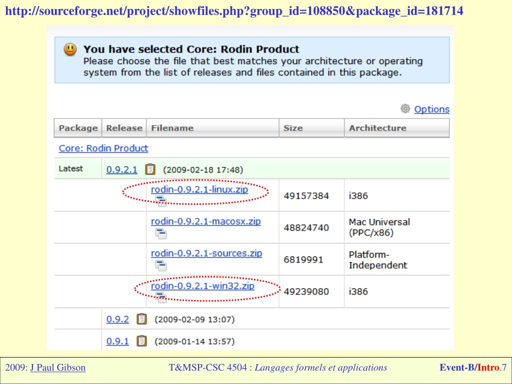The height and width of the screenshot is (384, 512).
Task: Open the Options link
Action: pos(431,109)
